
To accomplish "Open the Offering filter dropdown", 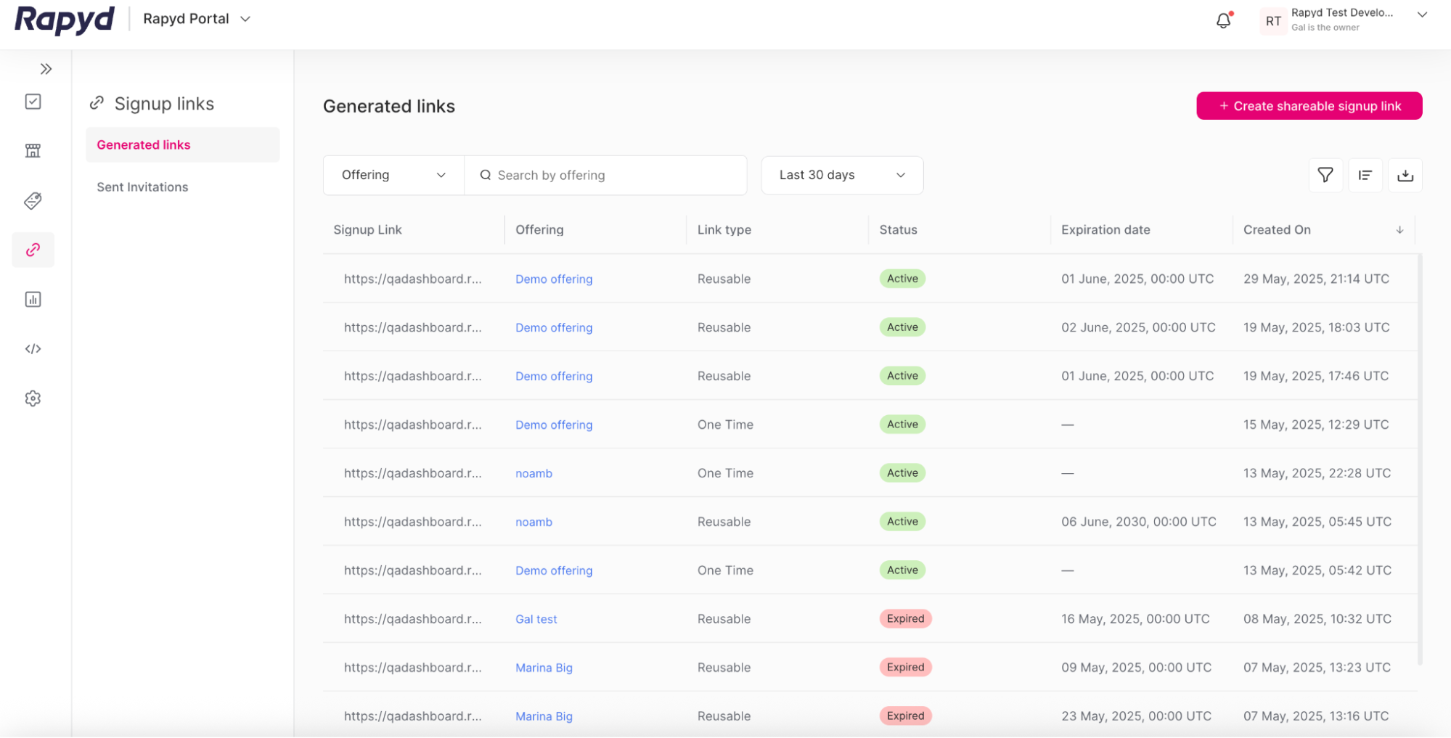I will [392, 175].
